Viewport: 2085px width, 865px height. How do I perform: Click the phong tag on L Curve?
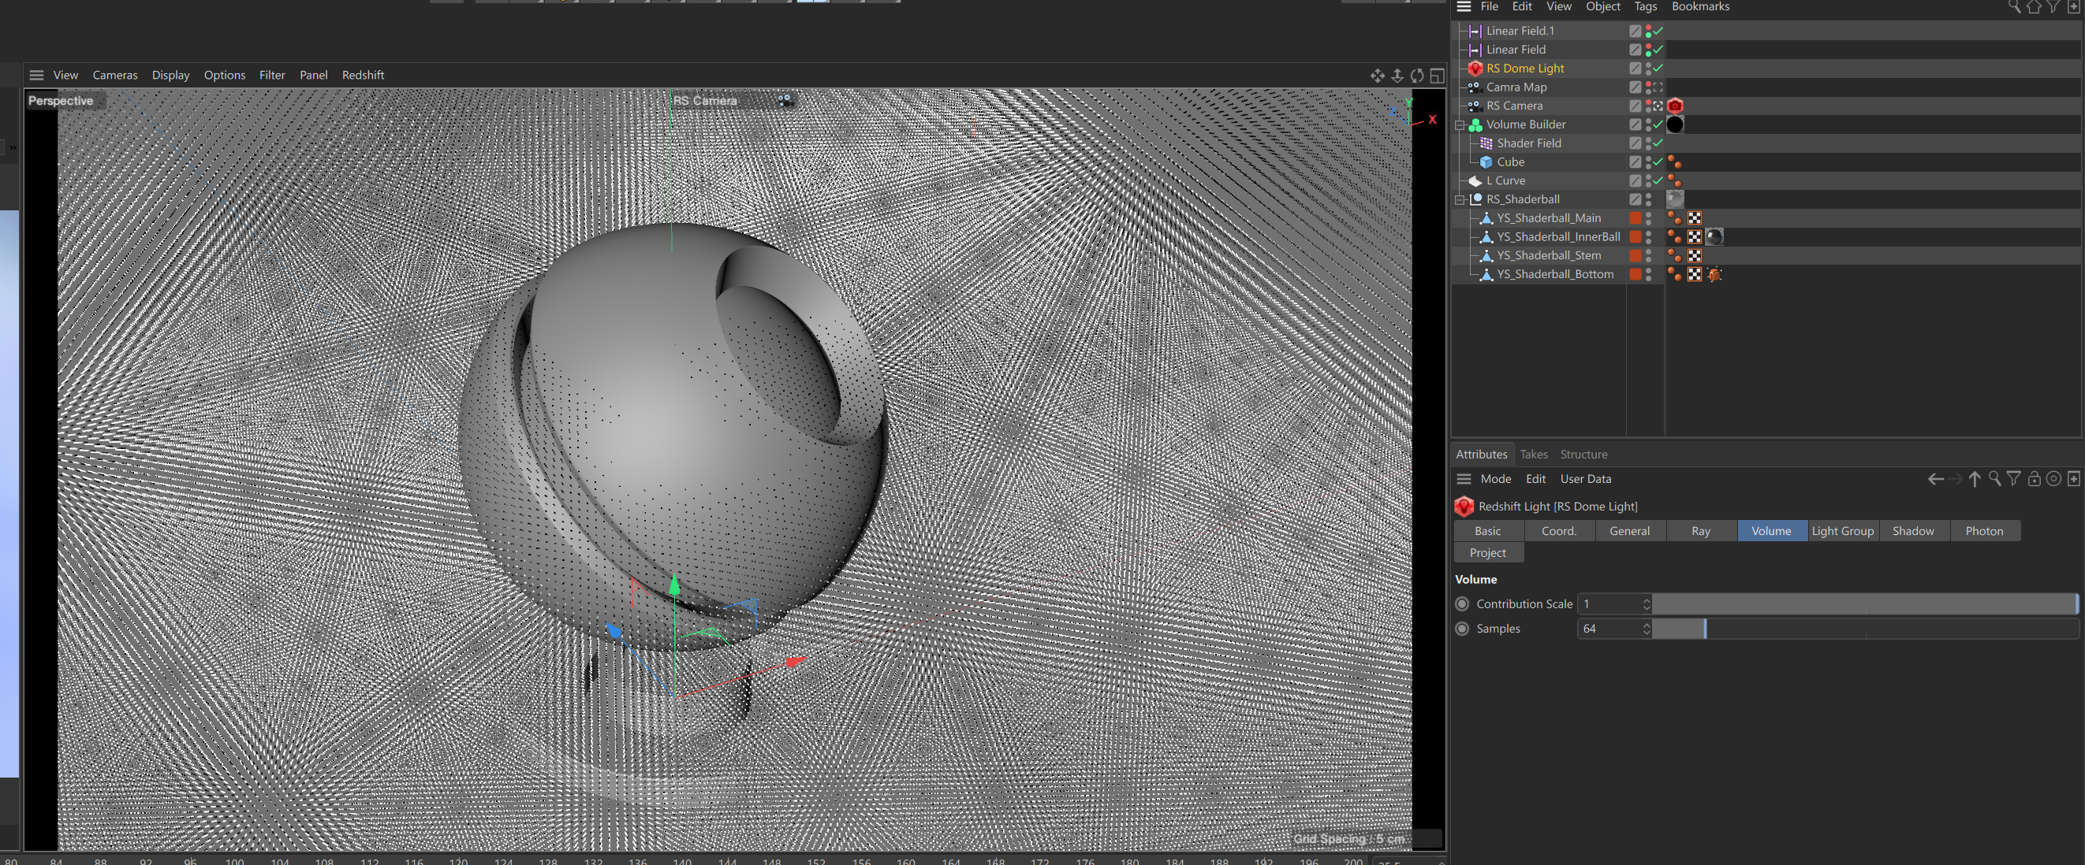pyautogui.click(x=1675, y=180)
